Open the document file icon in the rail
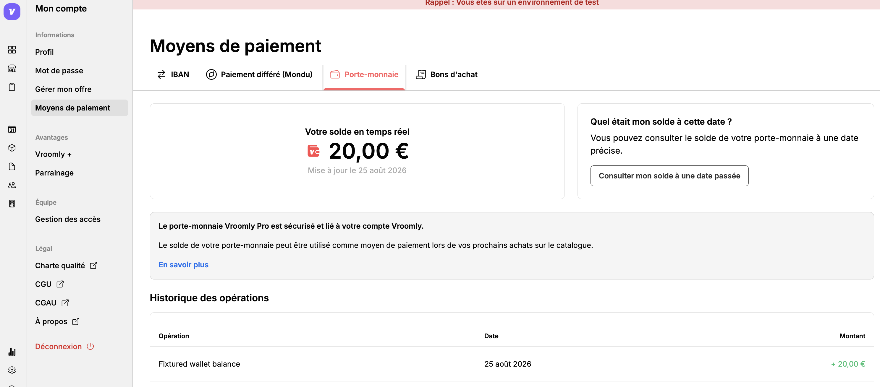 pyautogui.click(x=12, y=167)
